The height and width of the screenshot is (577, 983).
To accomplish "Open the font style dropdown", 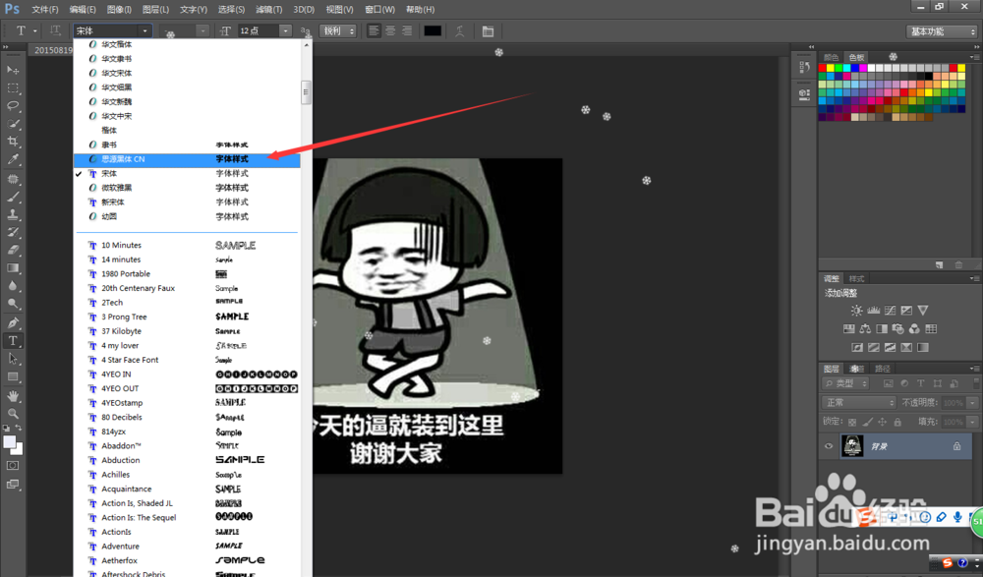I will (x=184, y=30).
